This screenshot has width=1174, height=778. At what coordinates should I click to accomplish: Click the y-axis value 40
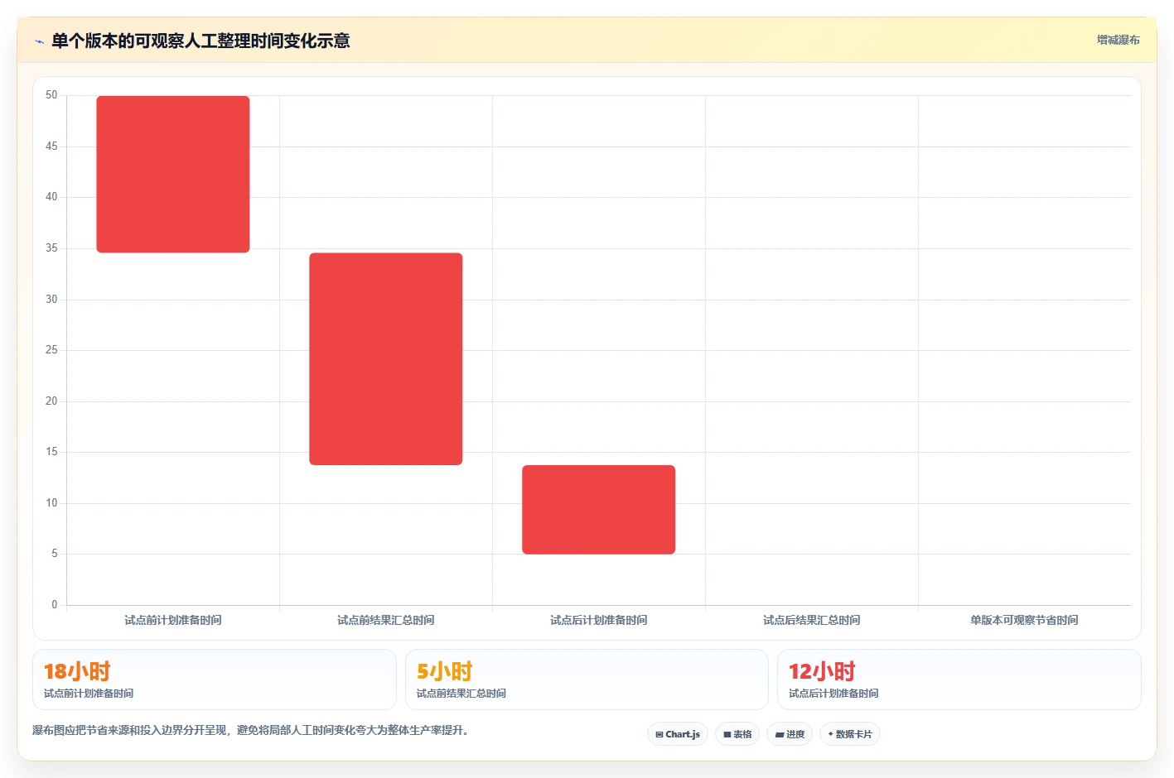click(51, 197)
